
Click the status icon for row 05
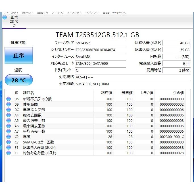tap(9, 99)
